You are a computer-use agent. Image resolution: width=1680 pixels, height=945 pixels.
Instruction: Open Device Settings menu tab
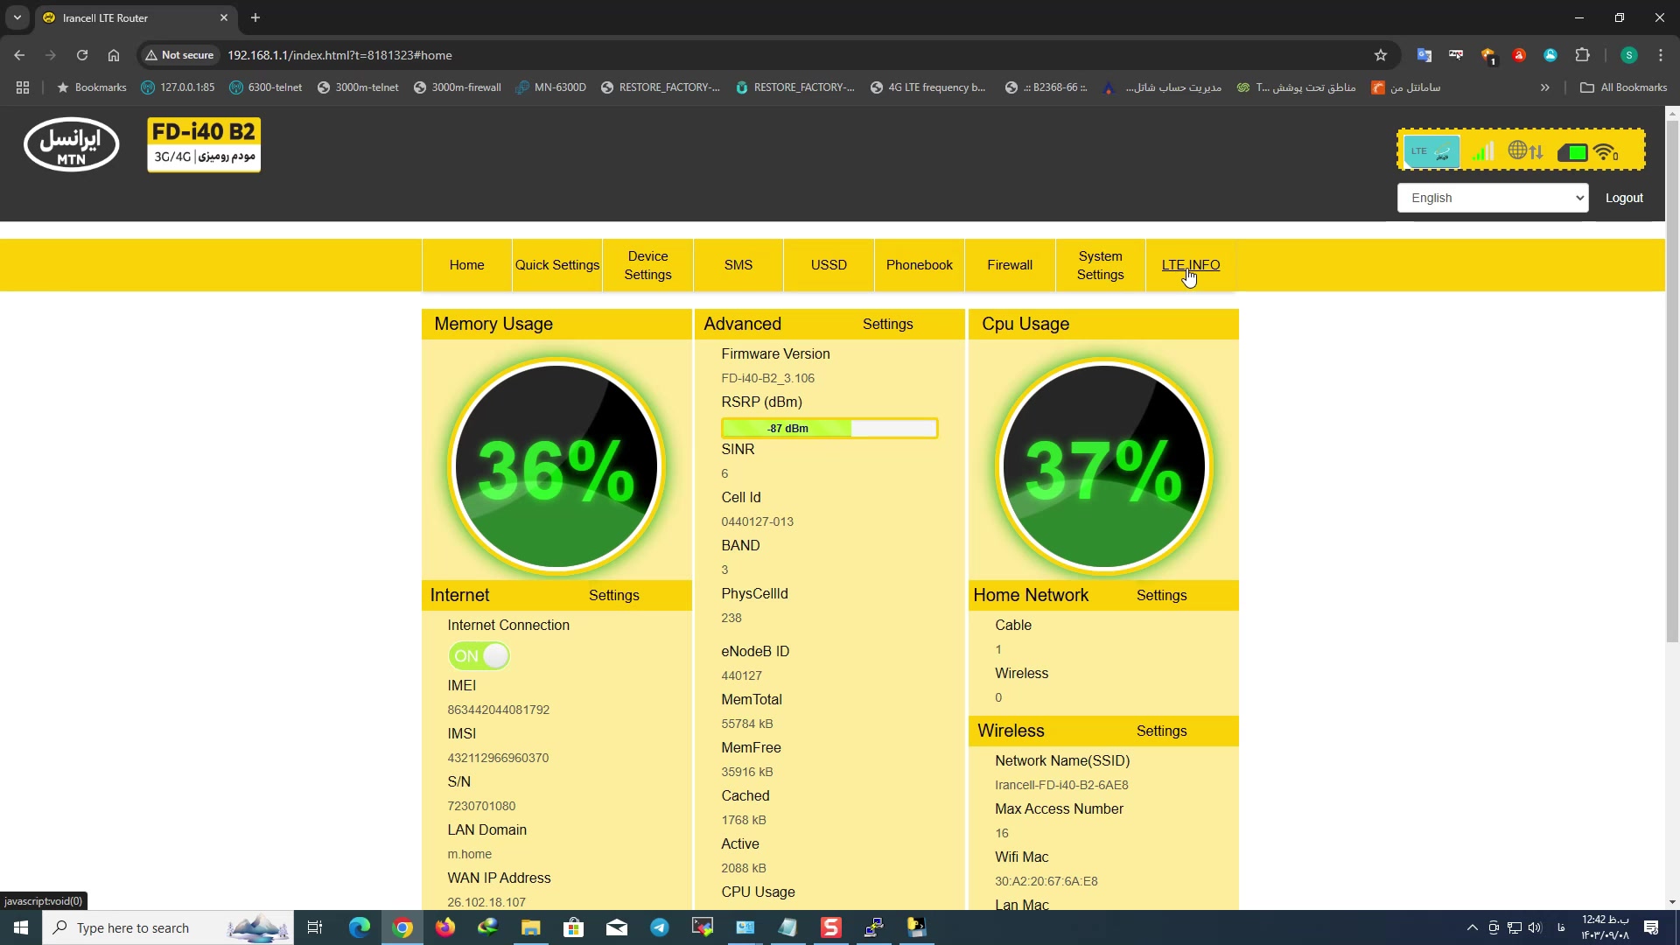point(647,265)
